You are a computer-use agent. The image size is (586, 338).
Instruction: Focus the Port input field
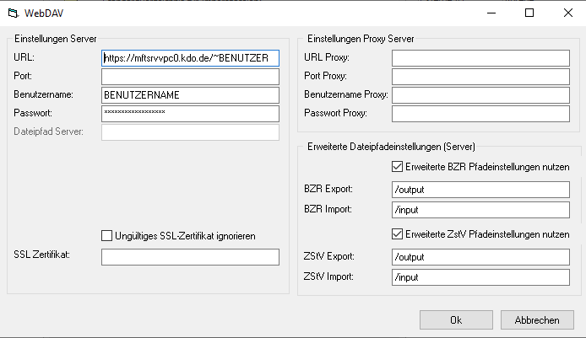[190, 77]
